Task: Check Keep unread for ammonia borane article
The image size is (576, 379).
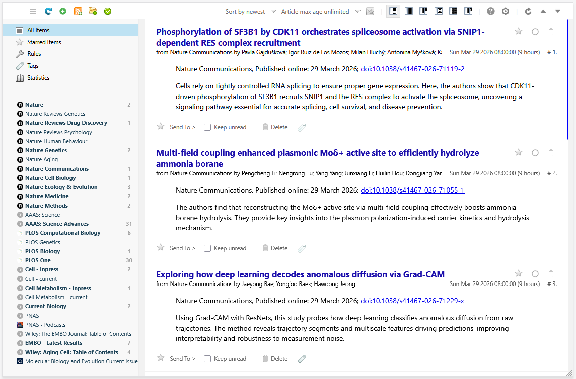Action: tap(207, 248)
